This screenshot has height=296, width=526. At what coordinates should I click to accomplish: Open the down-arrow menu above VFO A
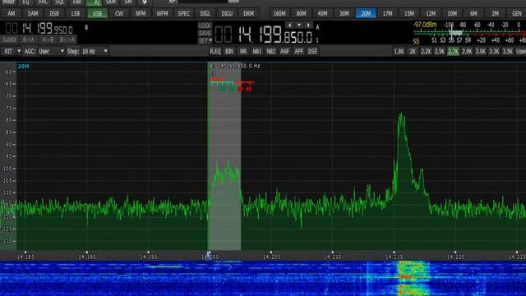pyautogui.click(x=299, y=25)
